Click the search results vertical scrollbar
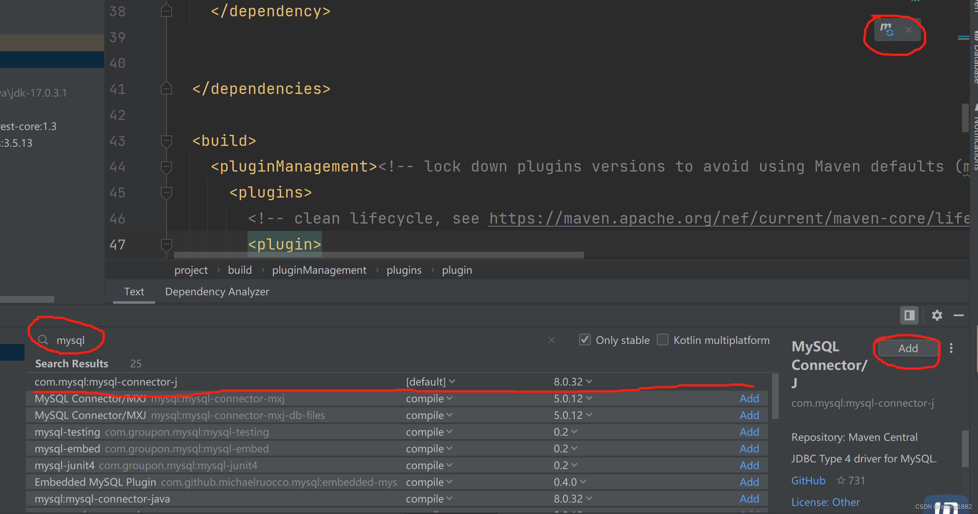The height and width of the screenshot is (514, 978). (775, 396)
